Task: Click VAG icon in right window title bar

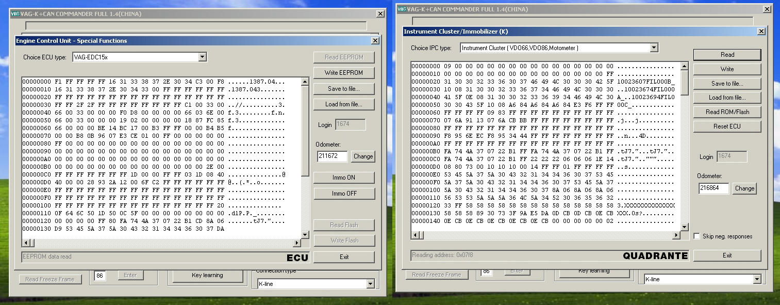Action: click(402, 9)
